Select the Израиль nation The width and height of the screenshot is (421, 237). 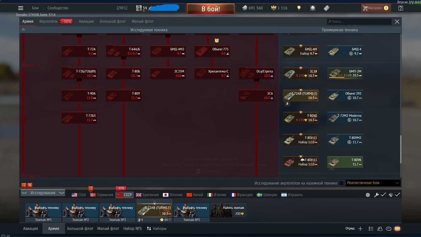click(292, 195)
